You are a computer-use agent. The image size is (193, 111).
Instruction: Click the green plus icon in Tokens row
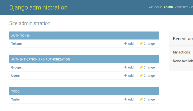coord(125,43)
